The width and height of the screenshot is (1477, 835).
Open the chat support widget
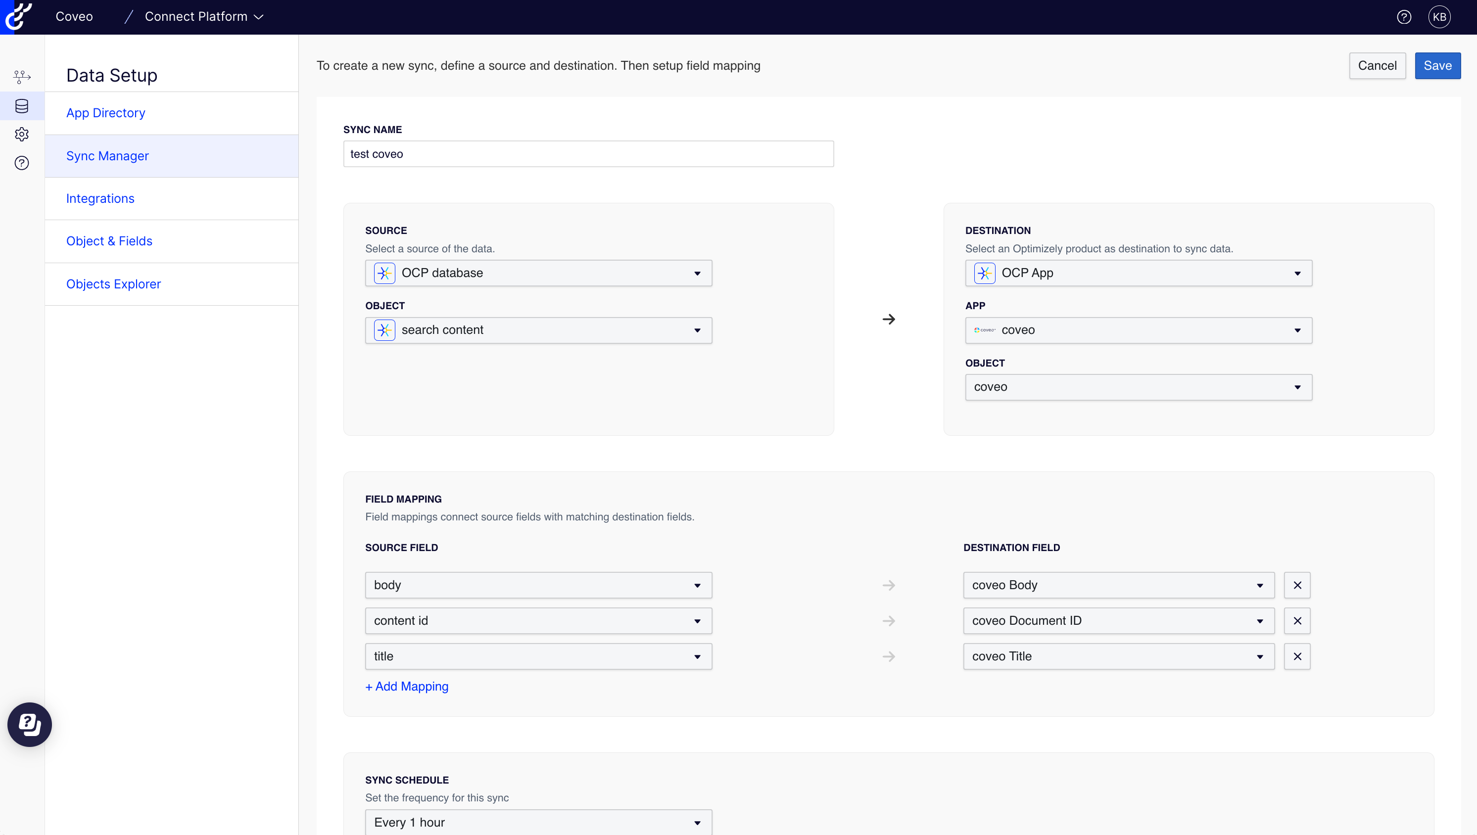[29, 724]
